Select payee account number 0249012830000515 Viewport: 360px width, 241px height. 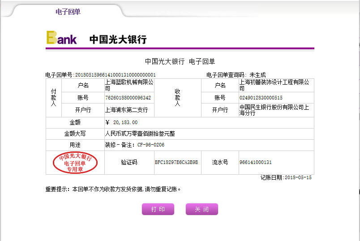(261, 98)
